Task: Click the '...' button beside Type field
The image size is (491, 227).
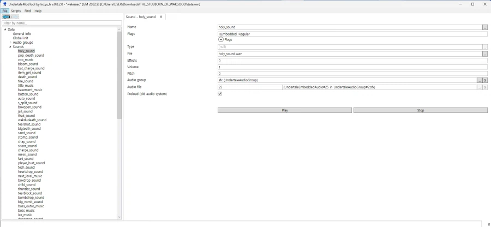Action: coord(485,47)
